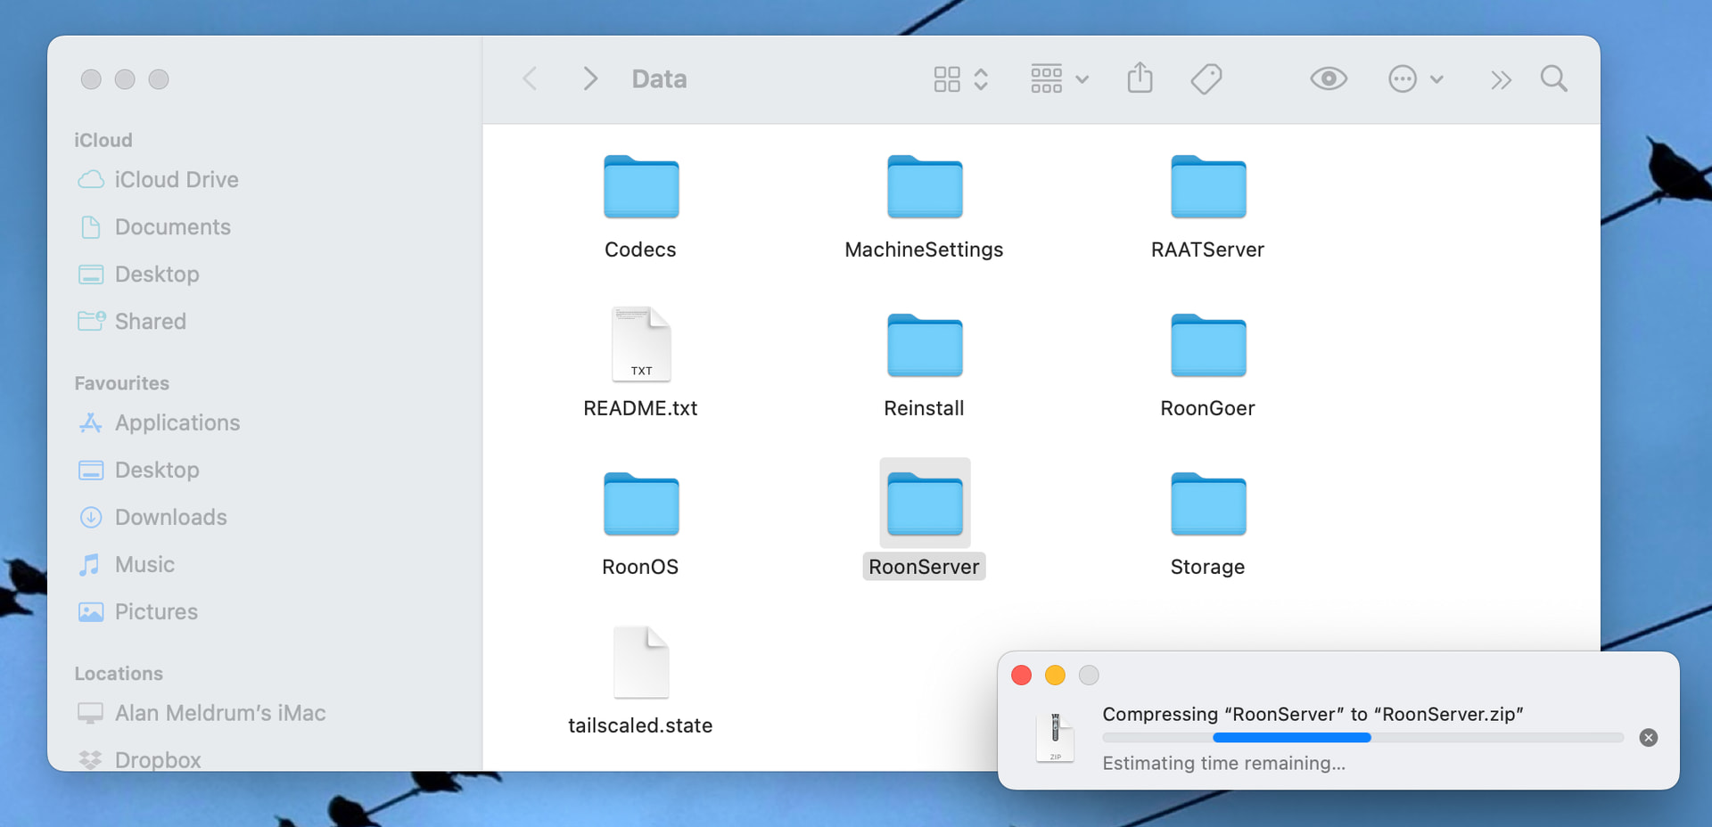The height and width of the screenshot is (827, 1712).
Task: Go back using the left arrow
Action: (530, 78)
